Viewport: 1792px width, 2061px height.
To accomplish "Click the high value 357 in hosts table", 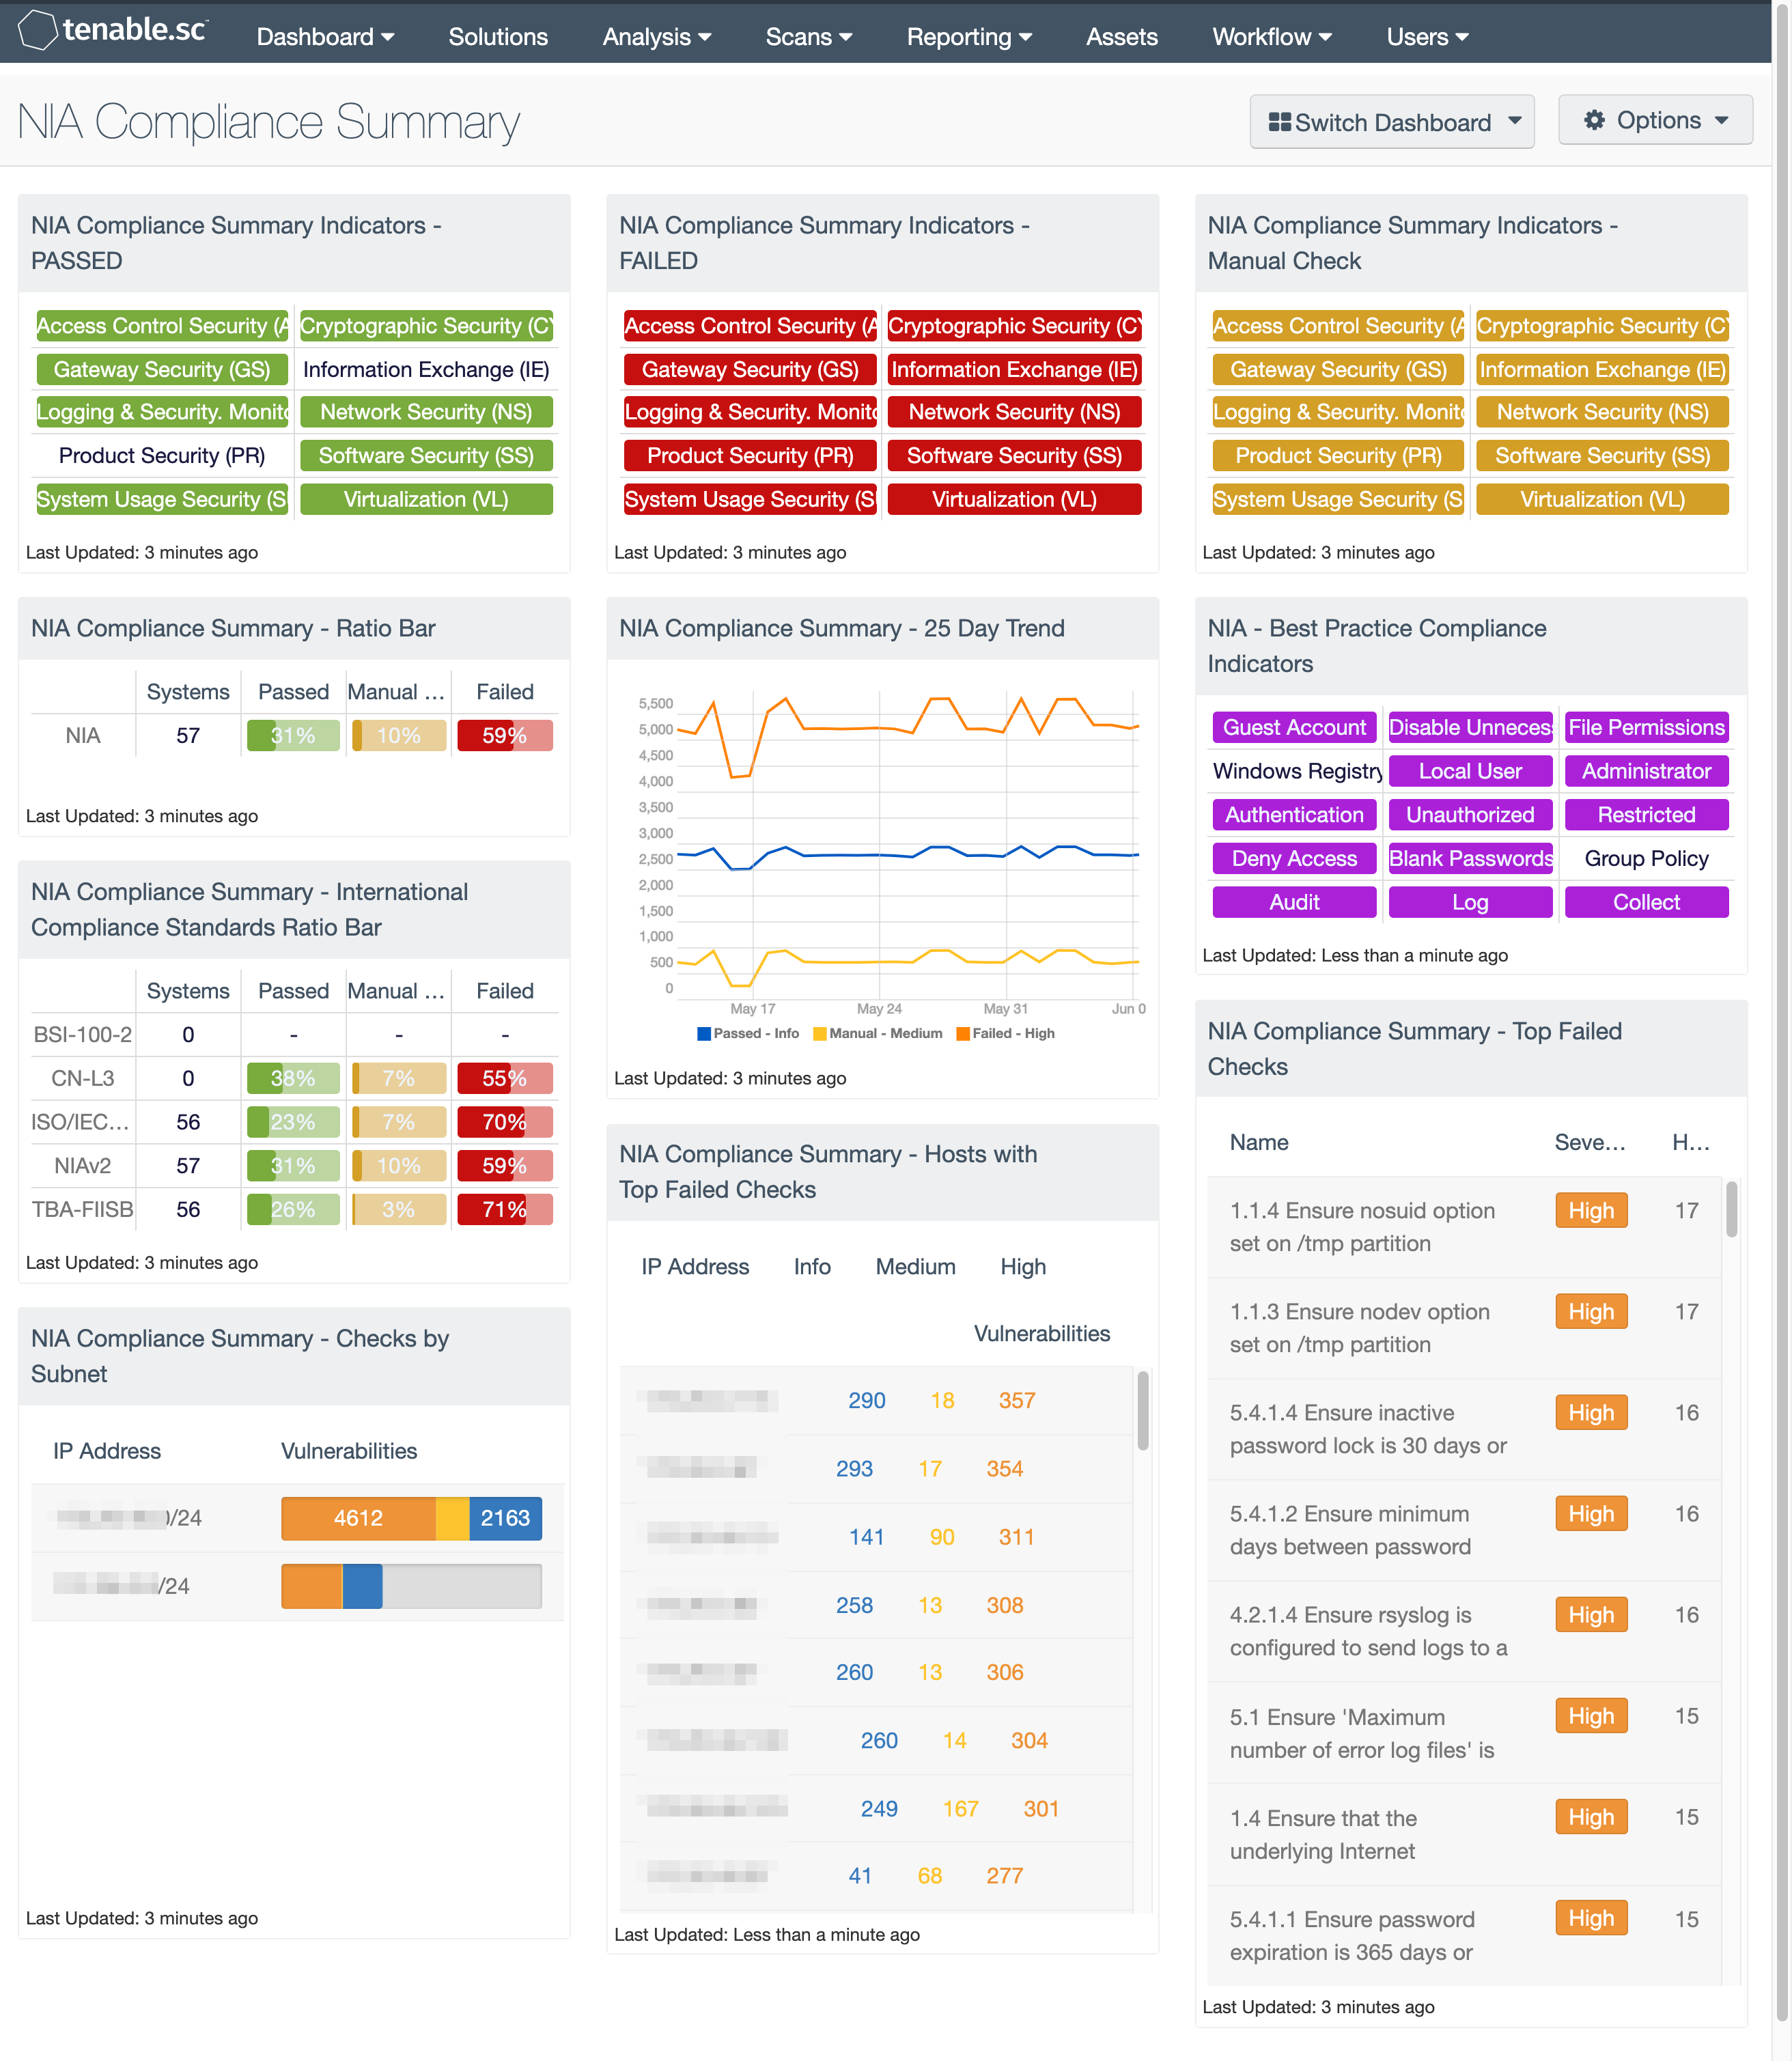I will [x=1017, y=1401].
